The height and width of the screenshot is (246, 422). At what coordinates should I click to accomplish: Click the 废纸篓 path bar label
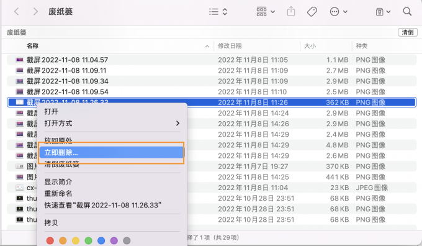pyautogui.click(x=16, y=32)
